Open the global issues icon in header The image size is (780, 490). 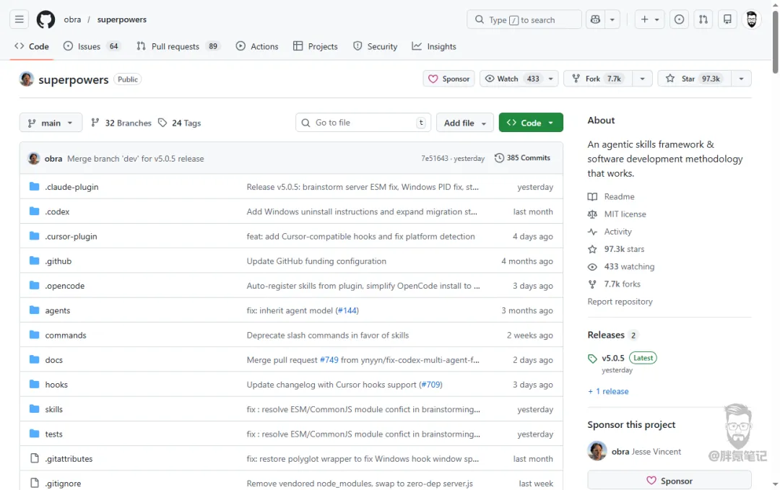(679, 19)
